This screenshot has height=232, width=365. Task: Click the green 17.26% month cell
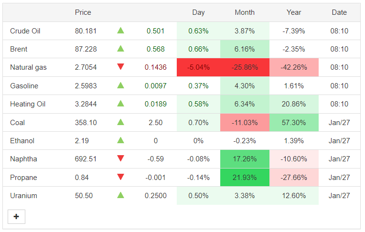pos(245,159)
